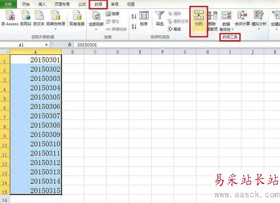Open the Sort (排序) dialog
Image resolution: width=280 pixels, height=203 pixels.
coord(144,18)
